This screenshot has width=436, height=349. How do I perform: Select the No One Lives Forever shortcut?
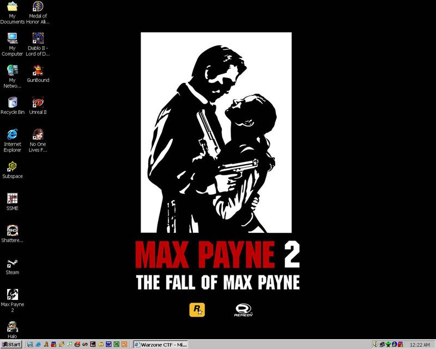click(x=38, y=141)
